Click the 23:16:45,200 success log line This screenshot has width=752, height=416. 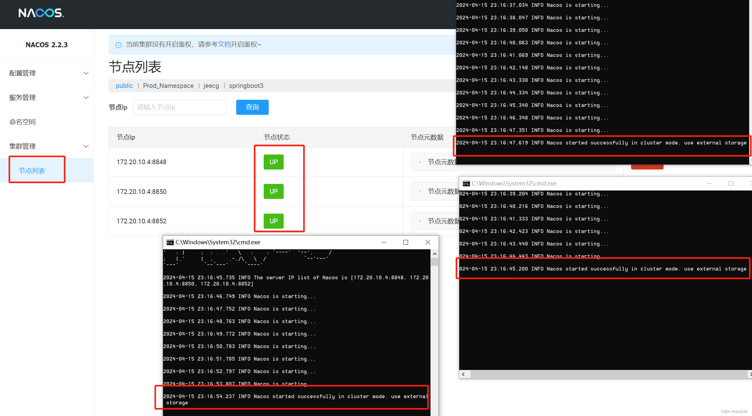tap(603, 269)
